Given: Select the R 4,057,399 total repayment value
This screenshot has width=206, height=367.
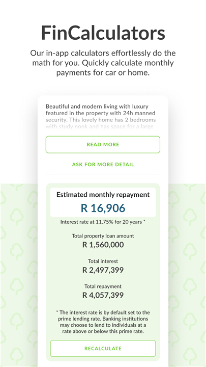Looking at the screenshot, I should coord(103,295).
